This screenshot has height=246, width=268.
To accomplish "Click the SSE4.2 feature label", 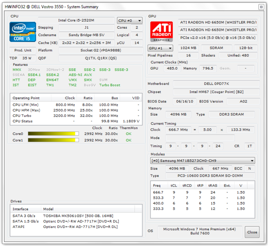I will [x=53, y=75].
